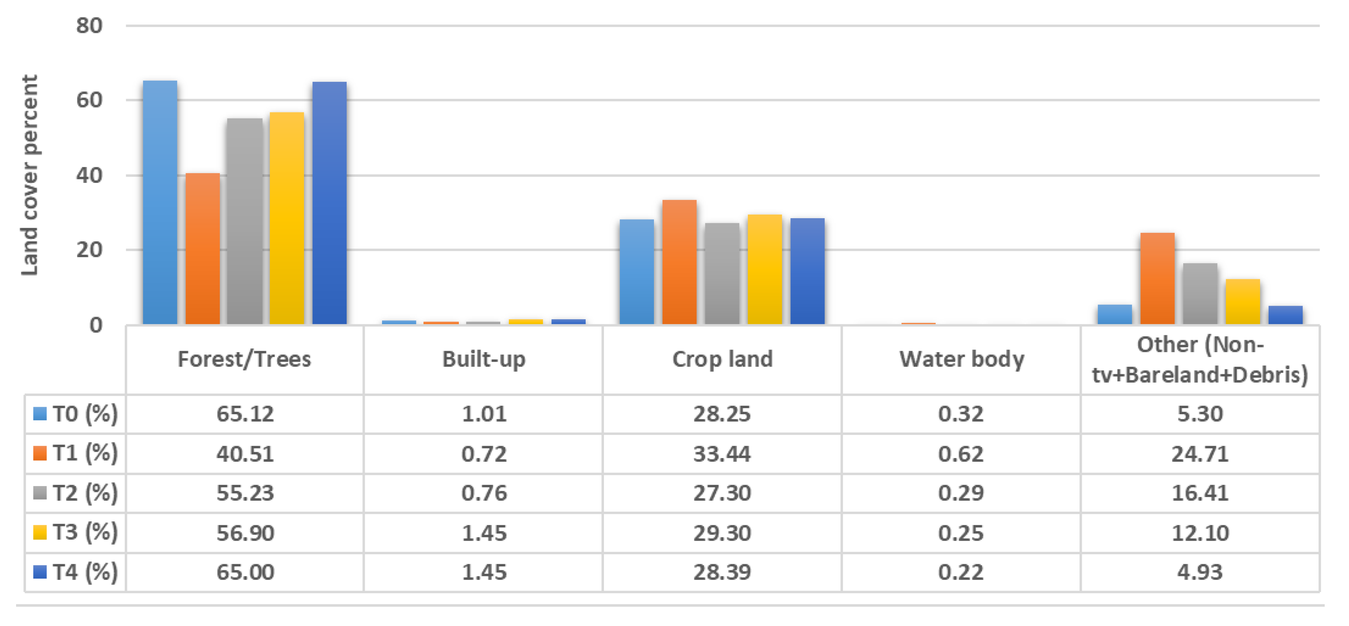Select the 24.71 cell in T1 row
Viewport: 1349px width, 626px height.
pyautogui.click(x=1200, y=454)
